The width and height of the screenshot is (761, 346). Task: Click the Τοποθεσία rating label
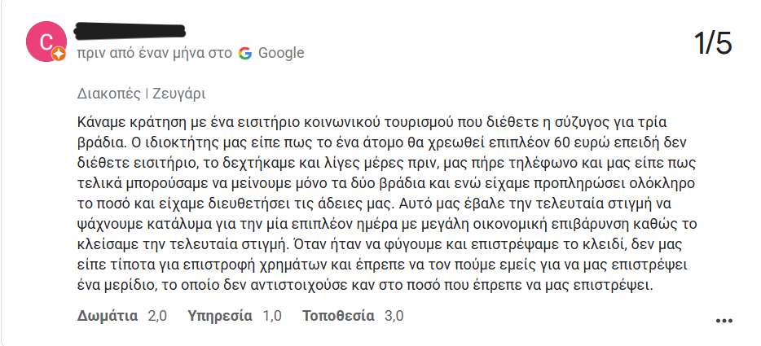coord(338,316)
